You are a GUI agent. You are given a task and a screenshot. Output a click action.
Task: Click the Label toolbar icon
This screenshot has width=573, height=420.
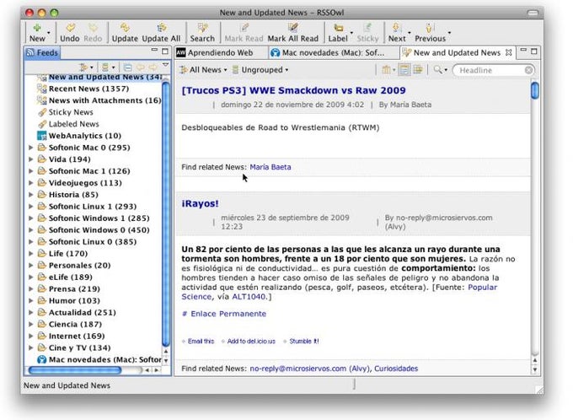pos(339,28)
